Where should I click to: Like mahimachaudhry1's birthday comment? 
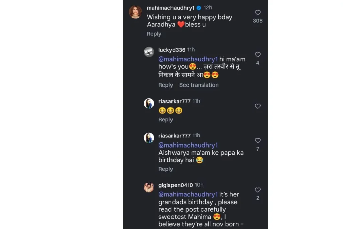tap(258, 13)
